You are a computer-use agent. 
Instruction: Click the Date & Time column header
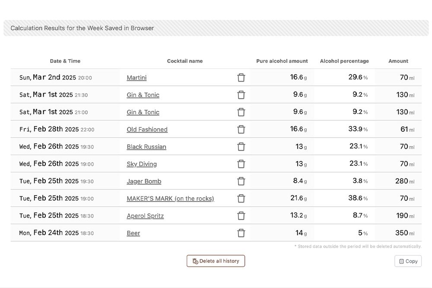tap(65, 61)
